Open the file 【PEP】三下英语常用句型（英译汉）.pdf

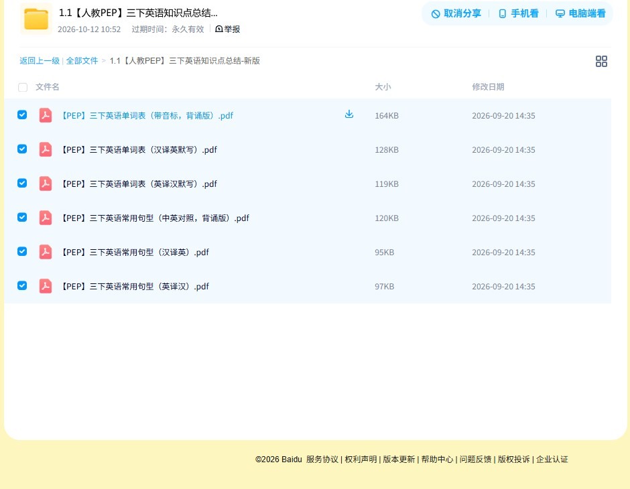[x=135, y=286]
